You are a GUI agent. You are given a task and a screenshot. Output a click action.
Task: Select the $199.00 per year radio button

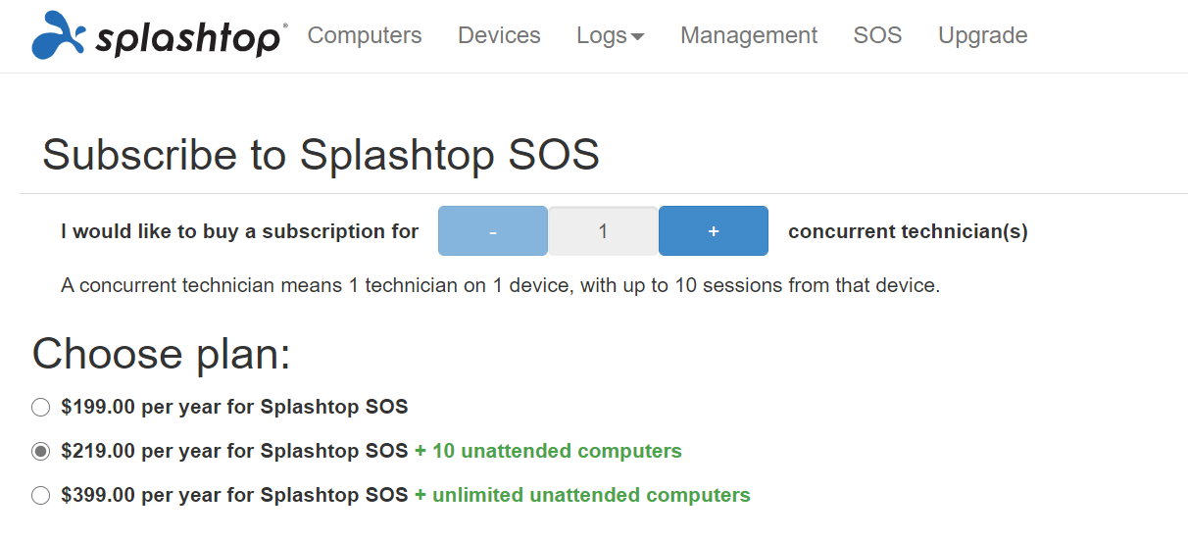point(40,408)
